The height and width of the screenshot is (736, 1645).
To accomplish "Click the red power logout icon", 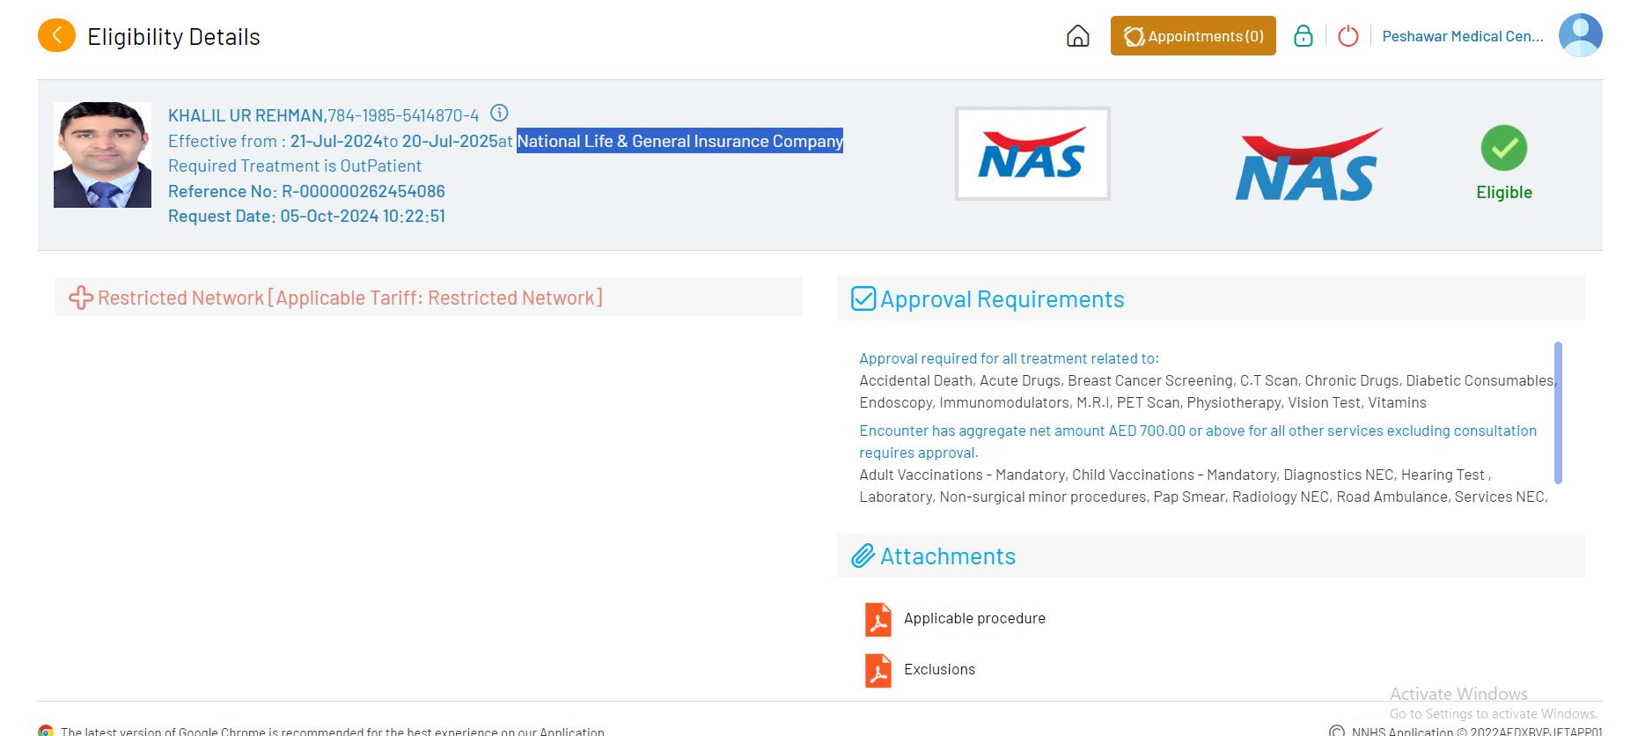I will pyautogui.click(x=1348, y=36).
